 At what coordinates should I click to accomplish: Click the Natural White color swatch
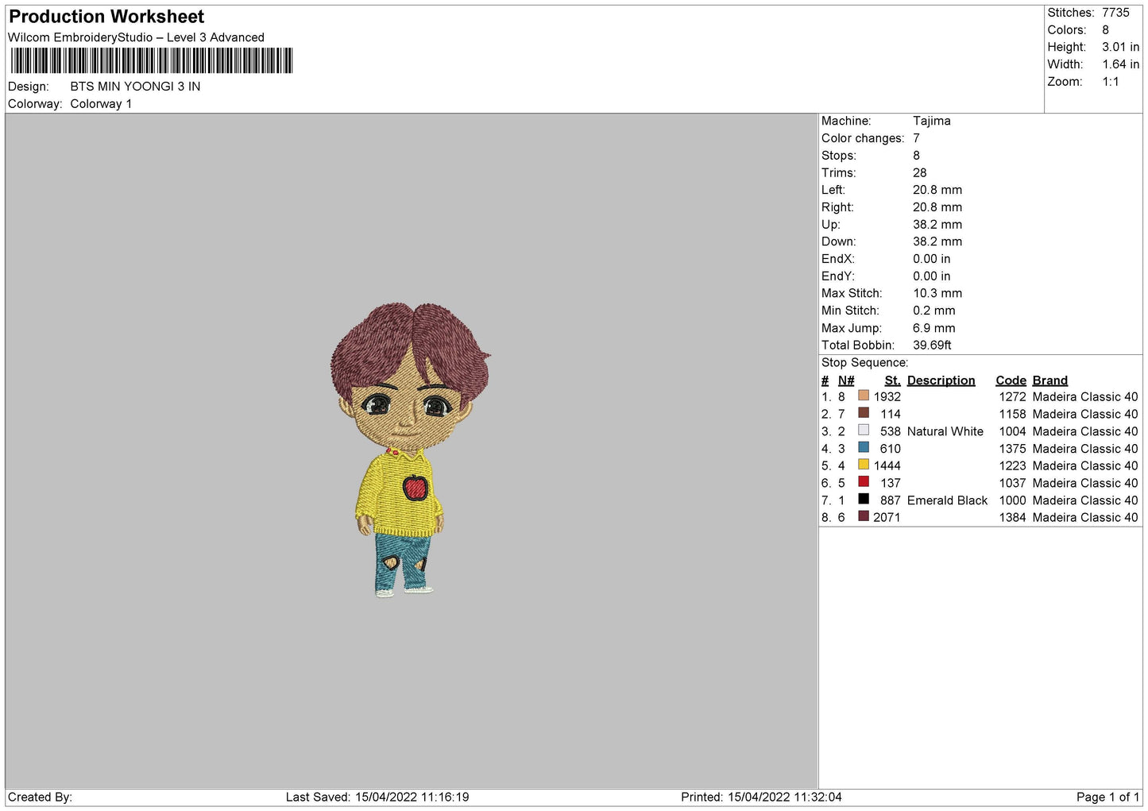[863, 431]
